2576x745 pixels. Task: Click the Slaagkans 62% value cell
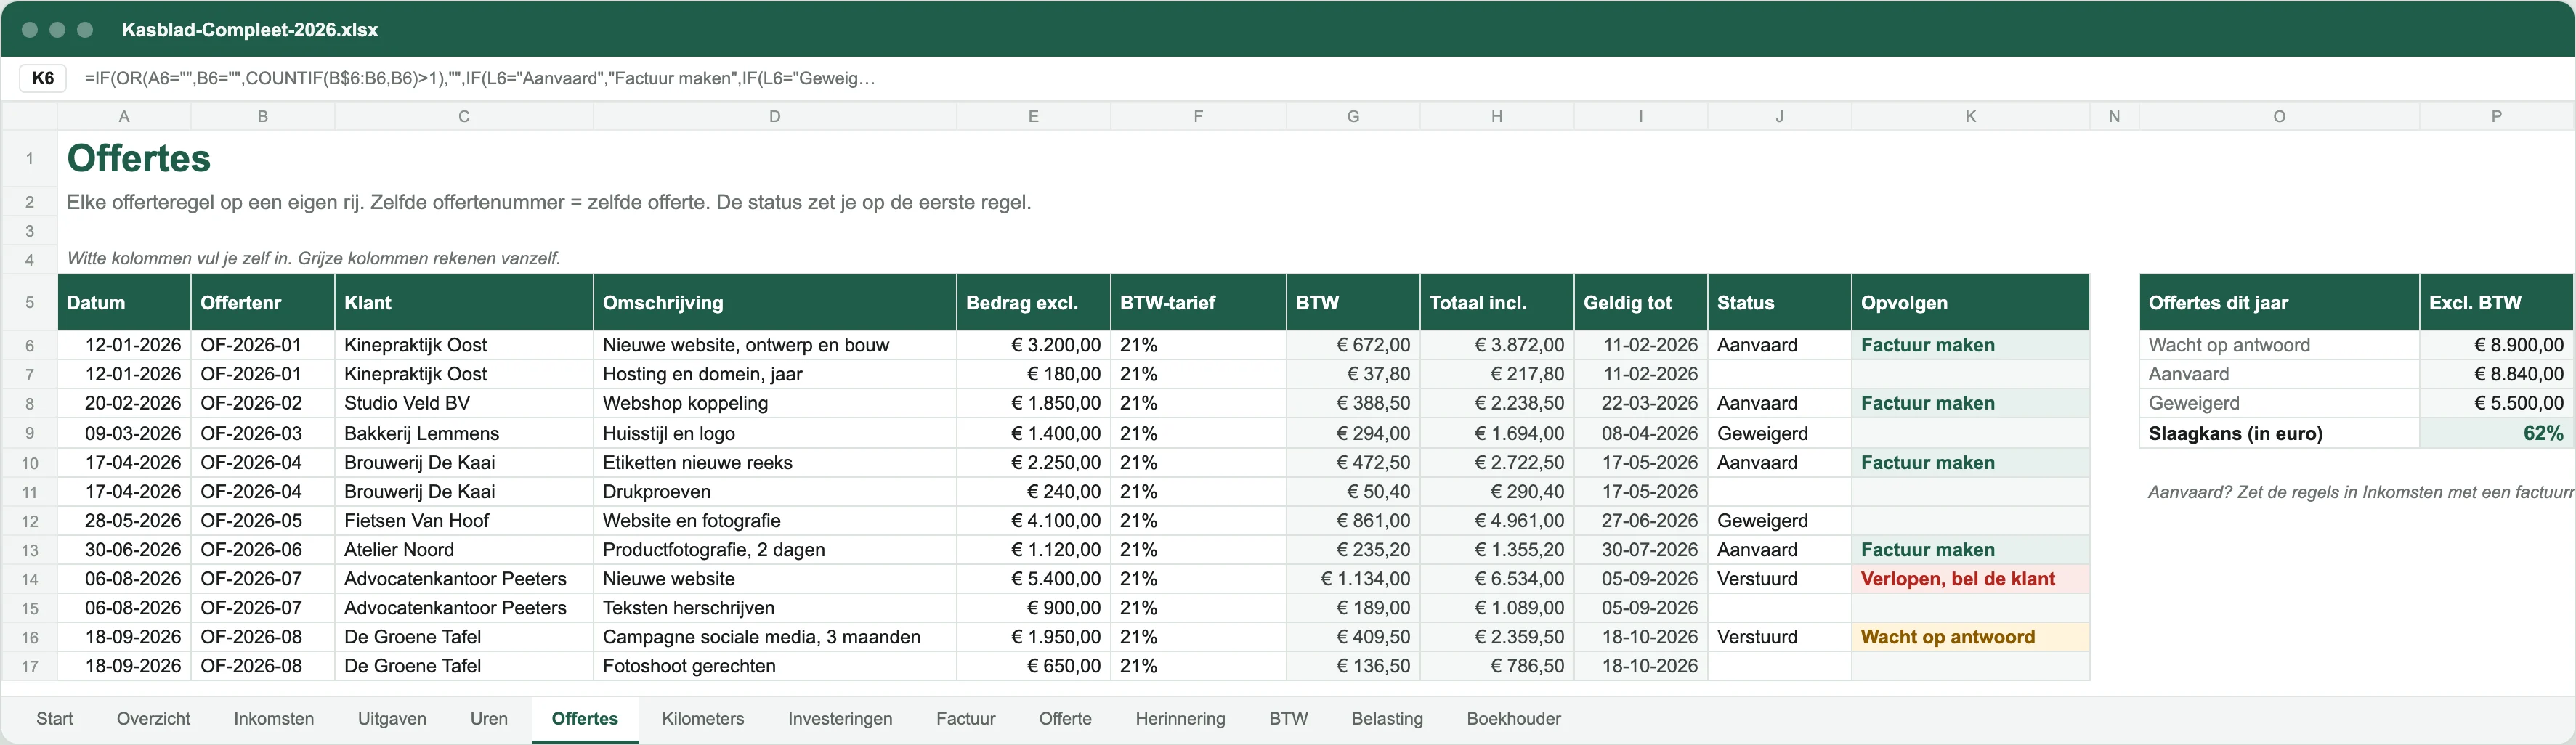coord(2497,433)
